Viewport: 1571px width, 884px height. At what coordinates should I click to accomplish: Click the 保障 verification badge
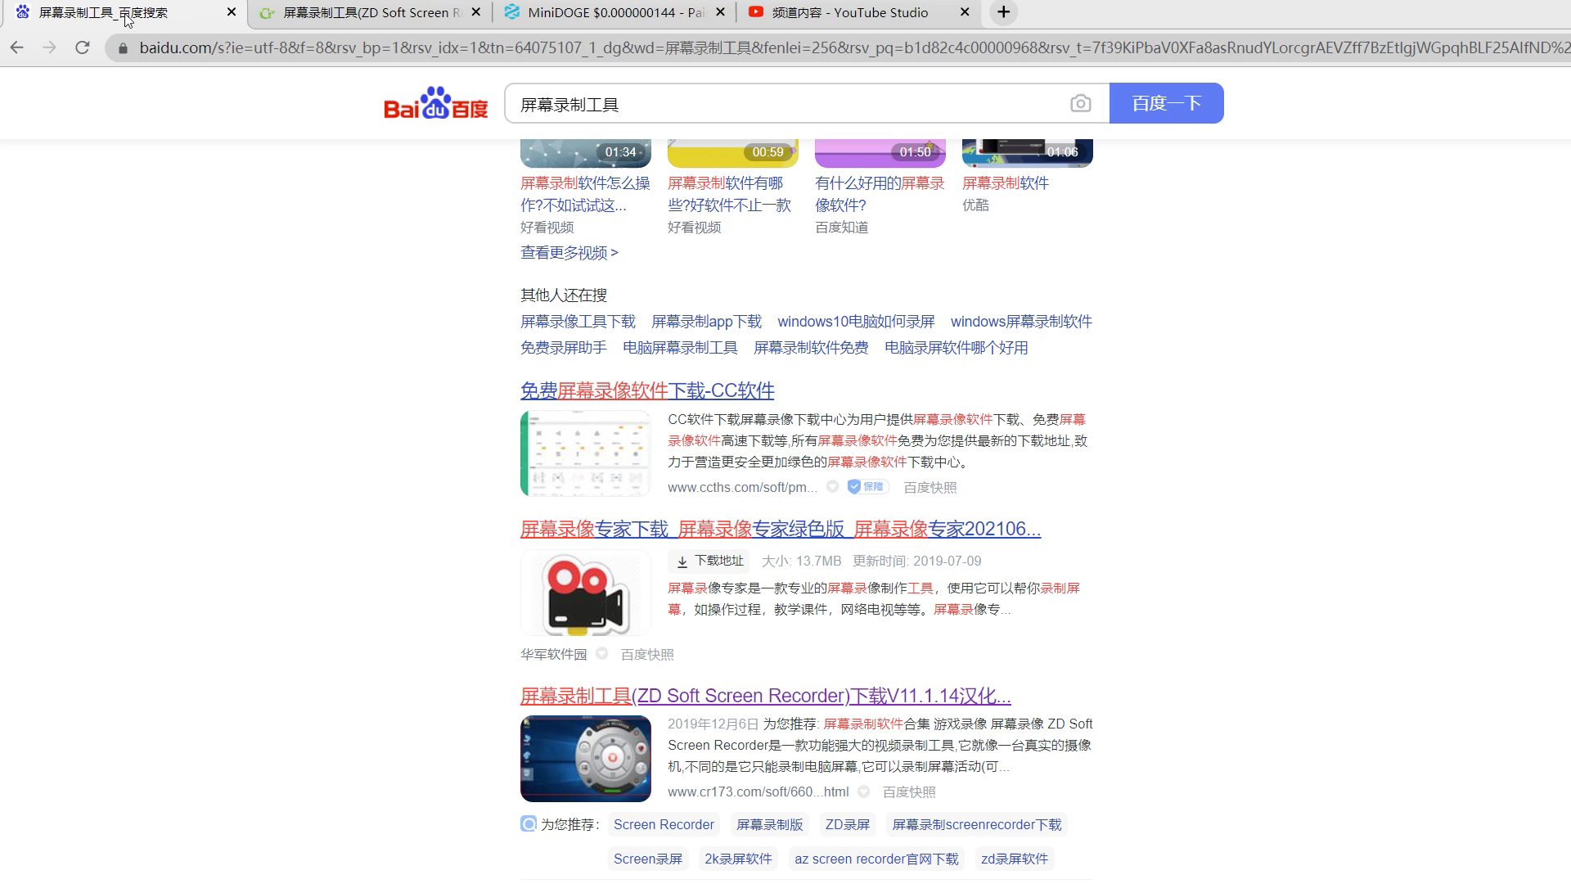coord(867,486)
